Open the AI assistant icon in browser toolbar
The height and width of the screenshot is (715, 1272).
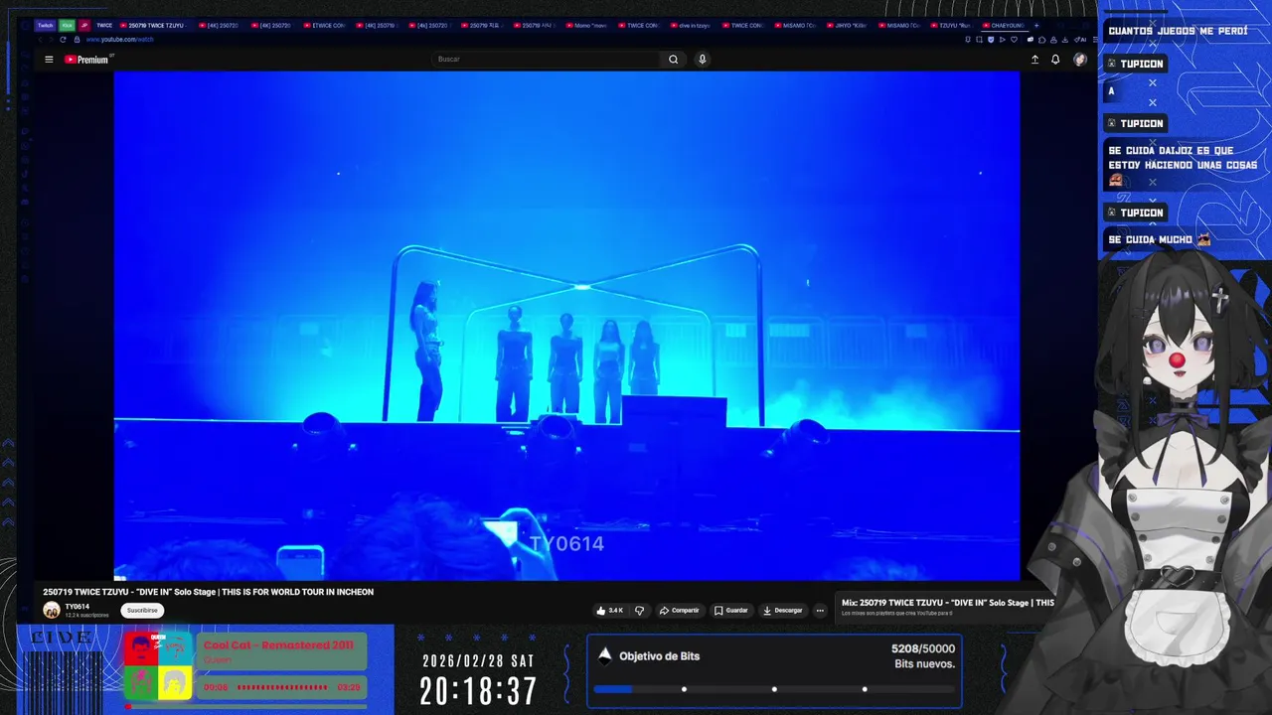[1079, 39]
